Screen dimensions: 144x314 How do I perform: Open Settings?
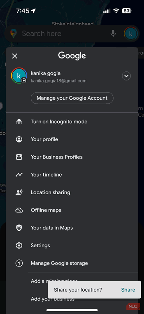[40, 246]
